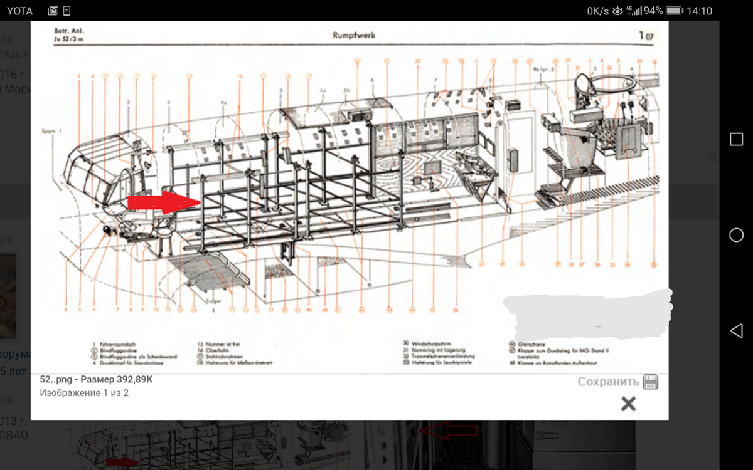Screen dimensions: 753x470
Task: Click the Ju 52 fuselage diagram image
Action: tap(350, 197)
